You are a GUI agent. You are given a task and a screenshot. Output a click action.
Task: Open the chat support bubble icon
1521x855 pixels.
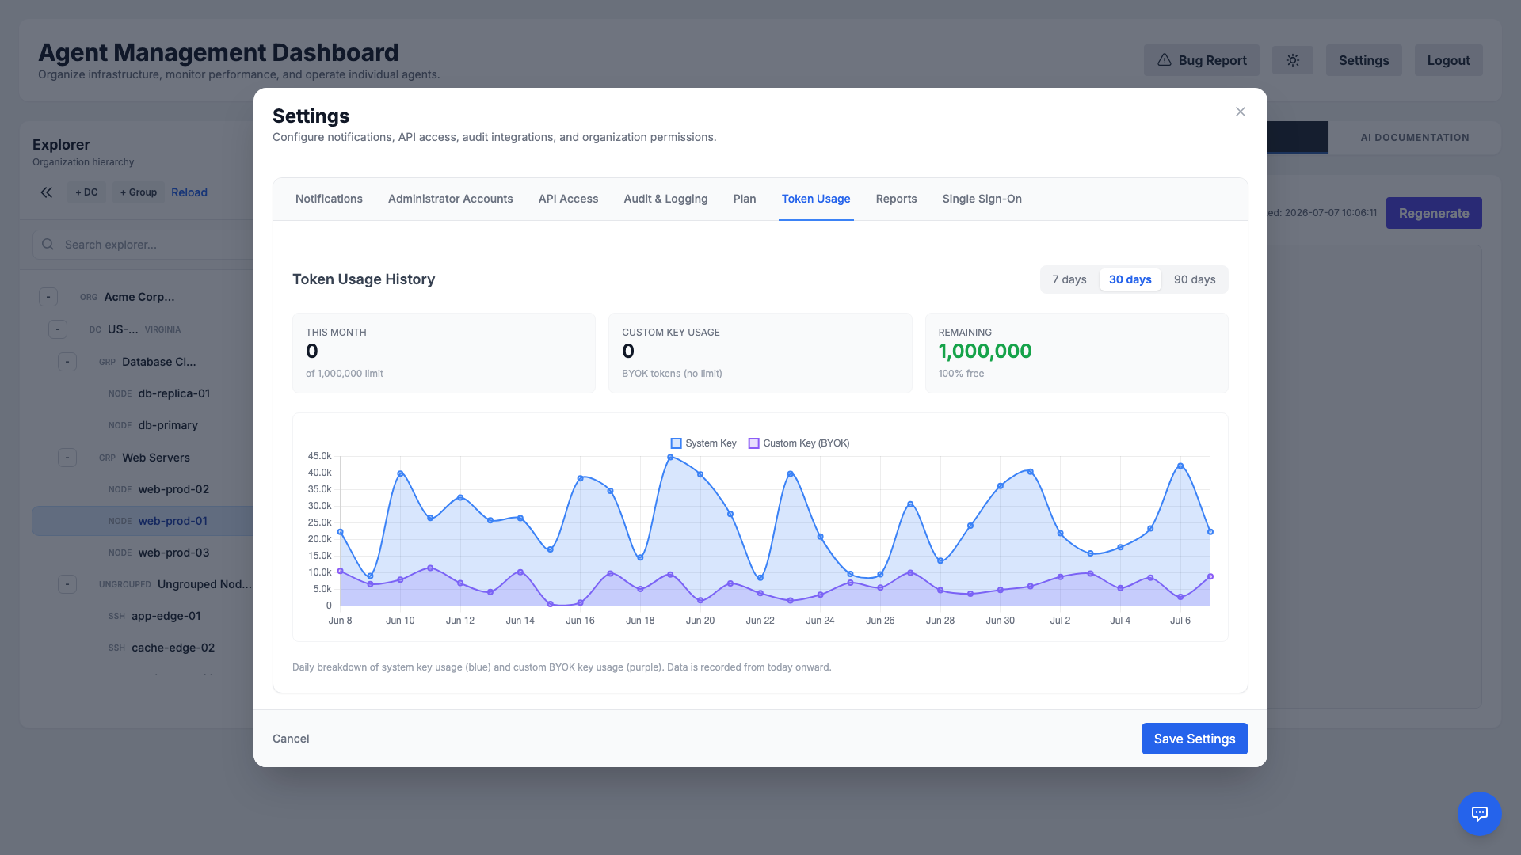(x=1480, y=814)
